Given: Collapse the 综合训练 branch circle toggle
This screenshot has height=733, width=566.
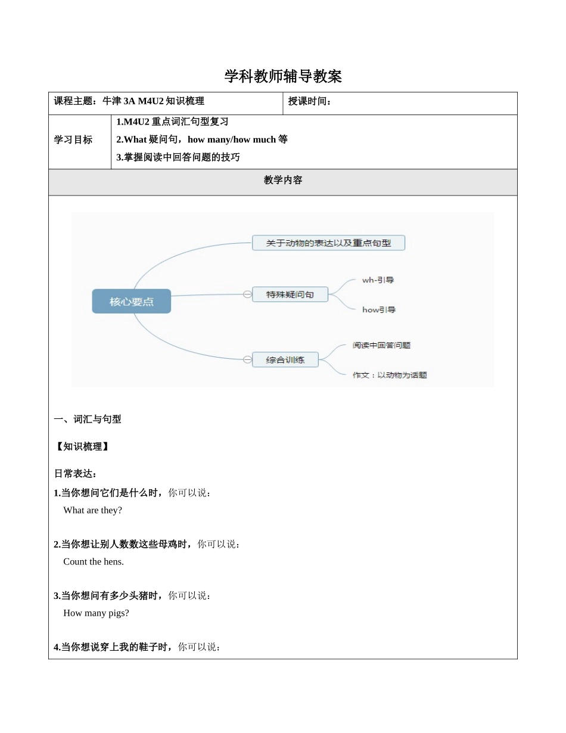Looking at the screenshot, I should (x=247, y=359).
